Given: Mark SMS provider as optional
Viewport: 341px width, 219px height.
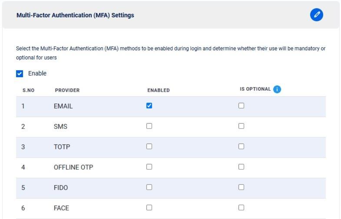Looking at the screenshot, I should coord(241,126).
